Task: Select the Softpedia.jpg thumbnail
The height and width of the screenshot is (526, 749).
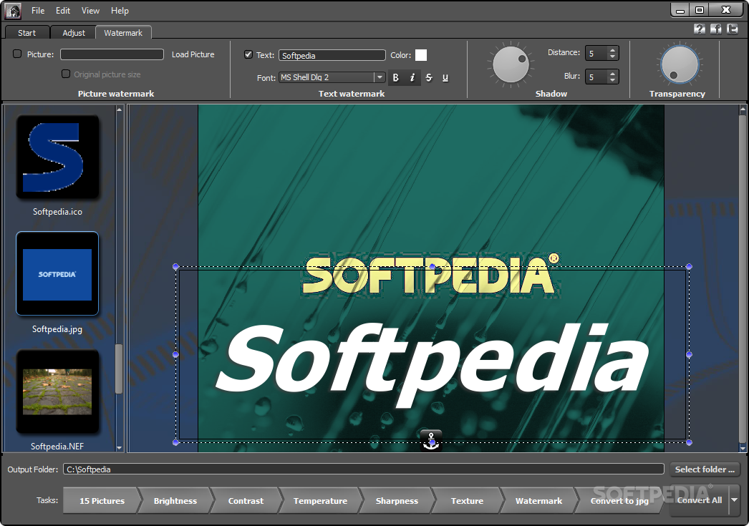Action: [x=57, y=274]
